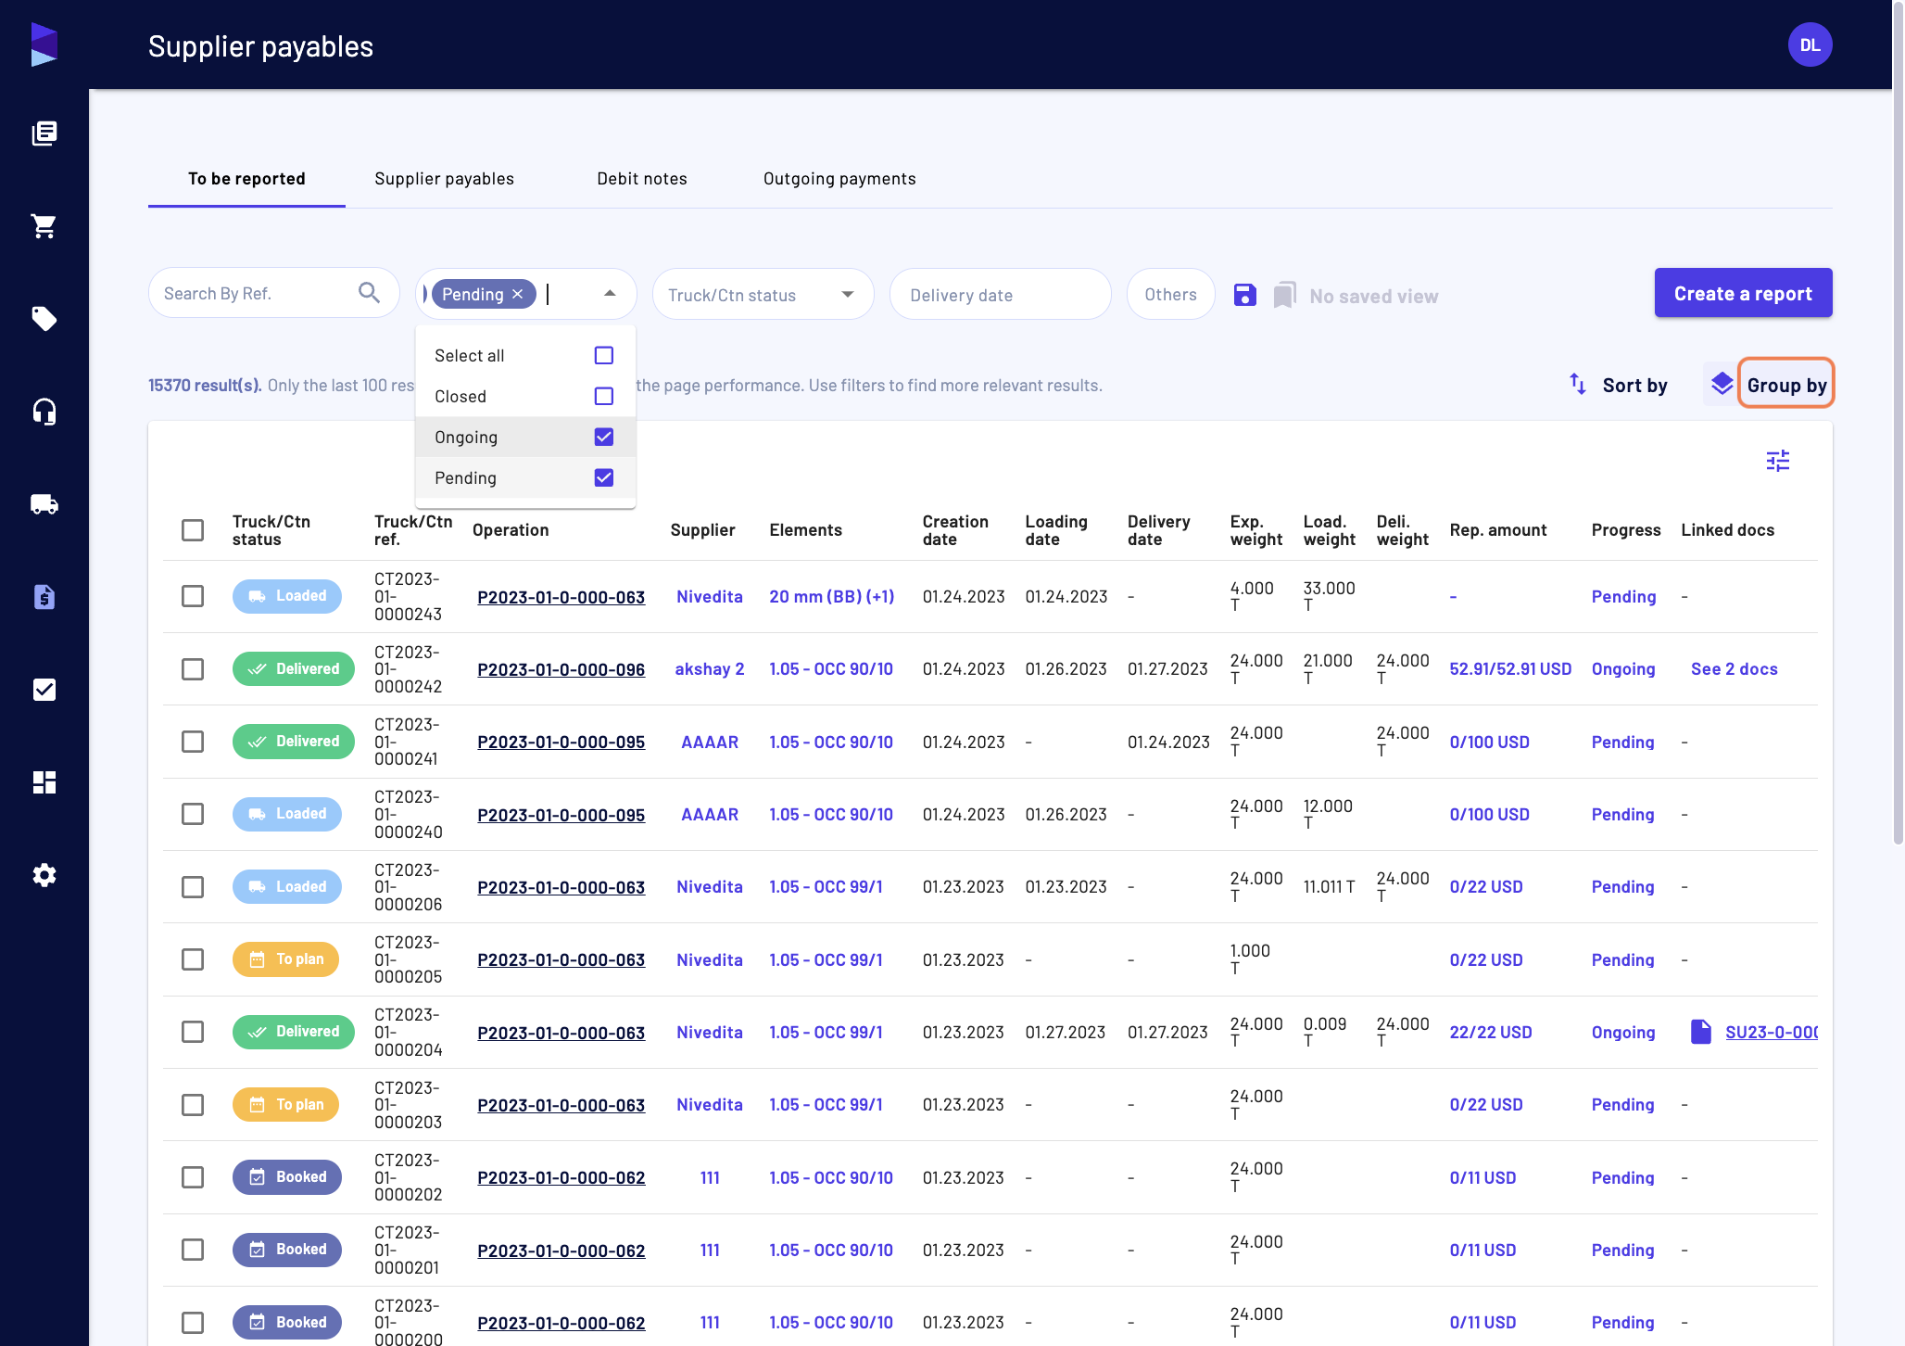This screenshot has width=1905, height=1346.
Task: Open the column settings sliders icon
Action: coord(1778,461)
